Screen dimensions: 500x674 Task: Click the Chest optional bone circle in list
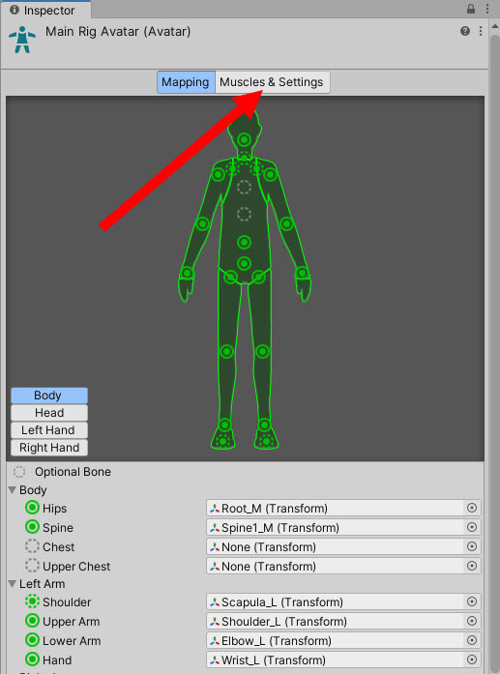coord(32,546)
